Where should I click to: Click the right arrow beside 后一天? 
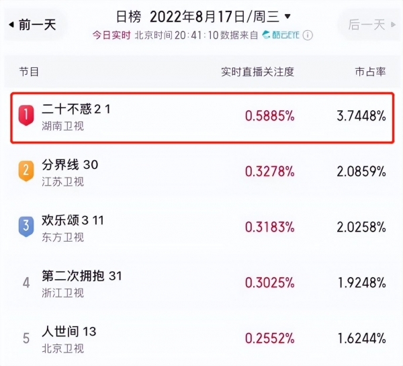click(x=393, y=25)
